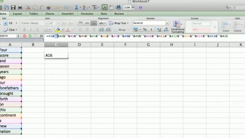Click the yellow Fill Color bucket

tap(58, 30)
